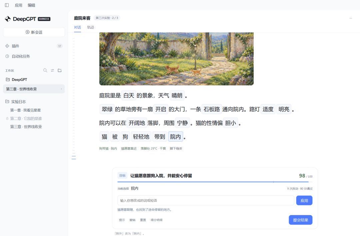Open the 得分明细 score breakdown
Image resolution: width=360 pixels, height=236 pixels.
157,220
